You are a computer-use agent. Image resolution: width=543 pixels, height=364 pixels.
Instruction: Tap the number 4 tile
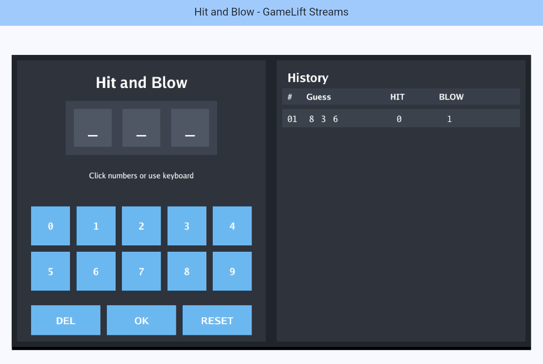click(232, 226)
